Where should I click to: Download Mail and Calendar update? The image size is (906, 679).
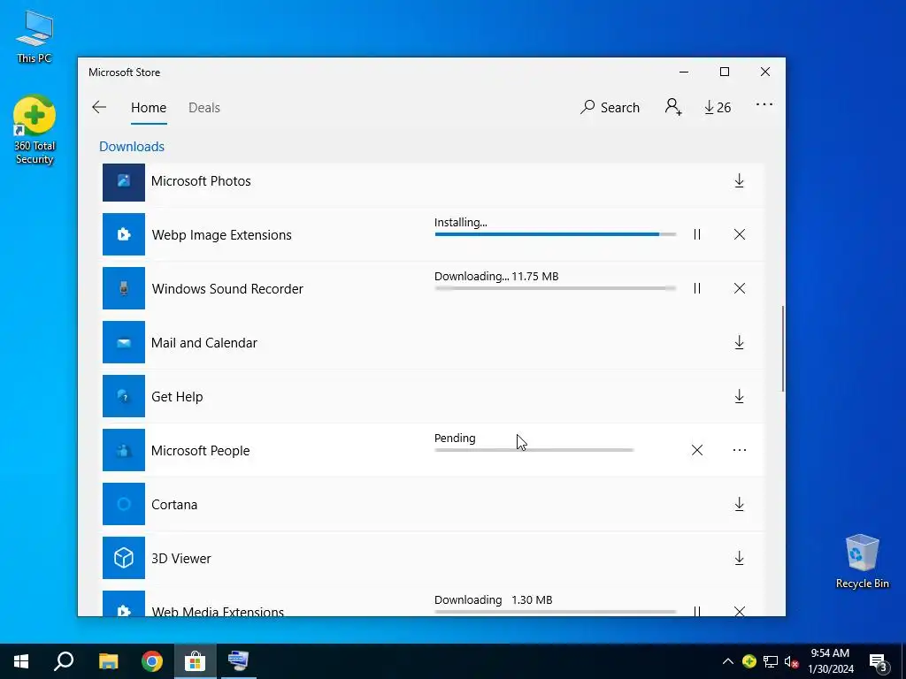[739, 343]
